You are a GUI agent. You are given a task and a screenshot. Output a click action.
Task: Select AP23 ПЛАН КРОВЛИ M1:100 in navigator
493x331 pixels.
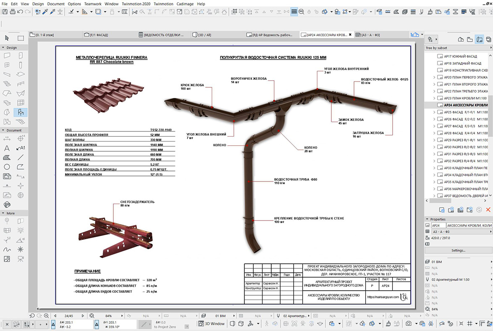465,98
